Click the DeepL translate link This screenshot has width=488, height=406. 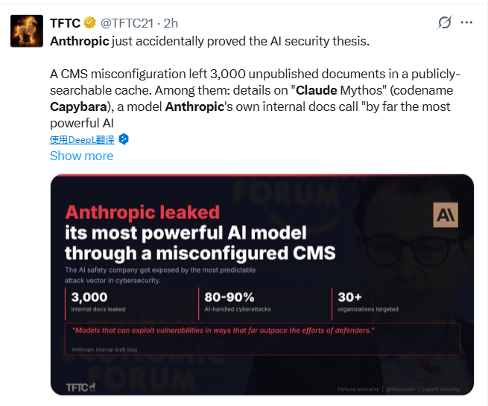[x=82, y=139]
